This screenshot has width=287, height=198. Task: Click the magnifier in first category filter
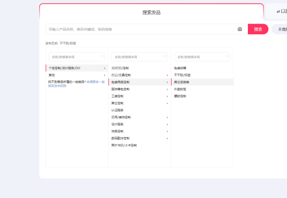pos(102,56)
